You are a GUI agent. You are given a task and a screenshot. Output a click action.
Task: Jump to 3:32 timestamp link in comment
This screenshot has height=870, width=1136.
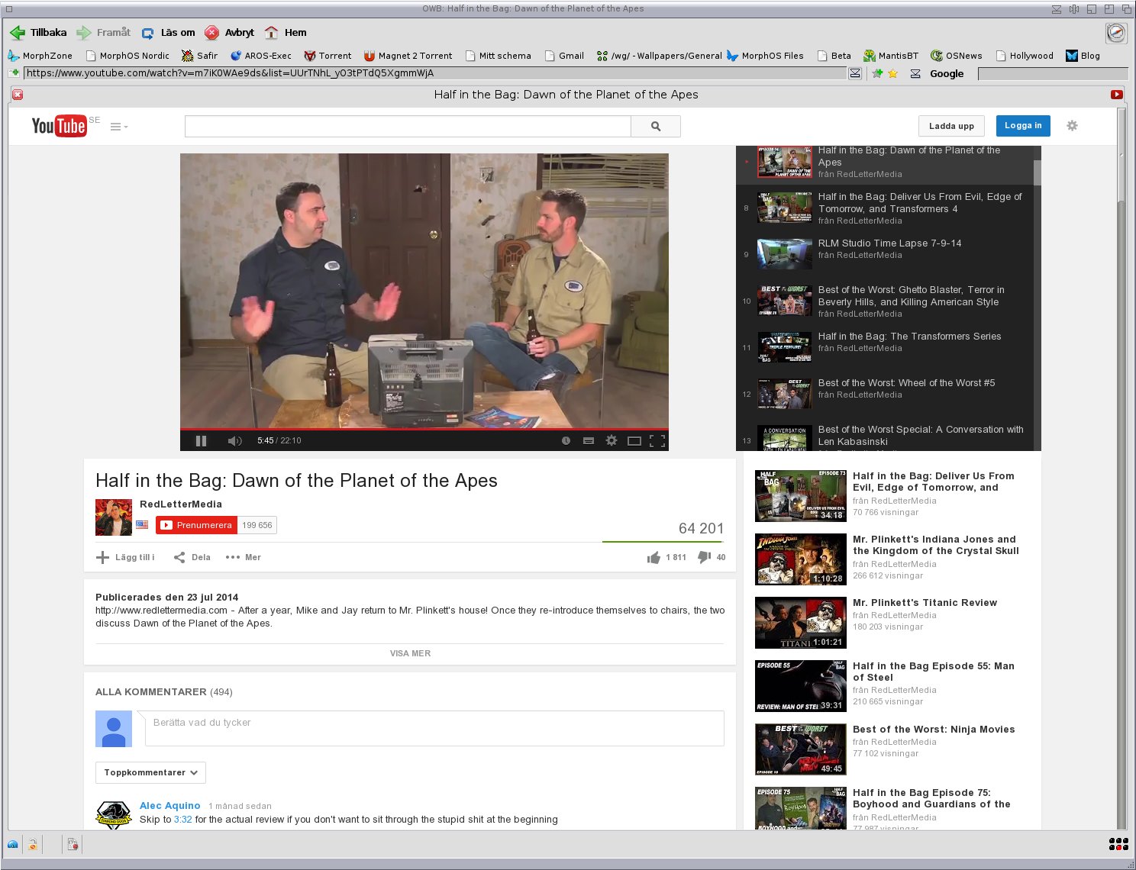click(182, 820)
